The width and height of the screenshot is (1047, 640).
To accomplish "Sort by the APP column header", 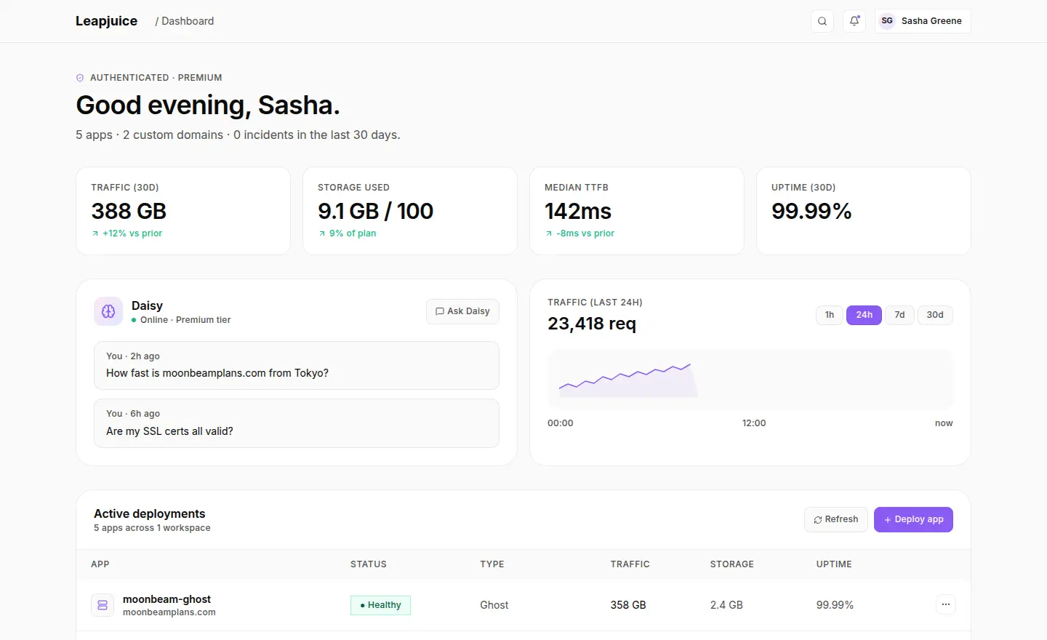I will click(x=100, y=564).
